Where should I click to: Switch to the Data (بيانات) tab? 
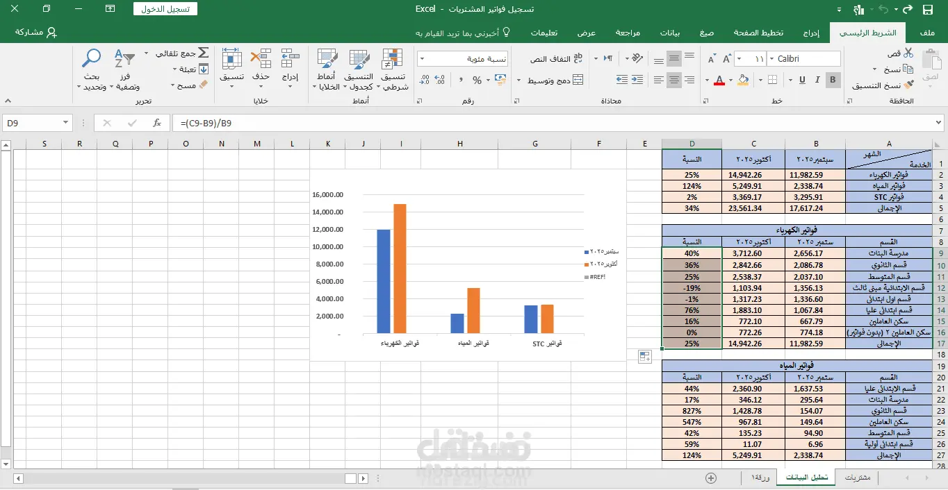pos(670,33)
